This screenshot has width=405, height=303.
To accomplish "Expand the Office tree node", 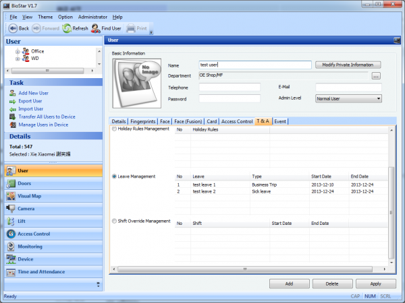I will [17, 51].
